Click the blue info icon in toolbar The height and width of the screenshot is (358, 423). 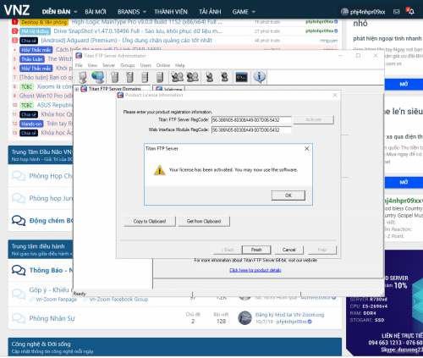tap(259, 77)
